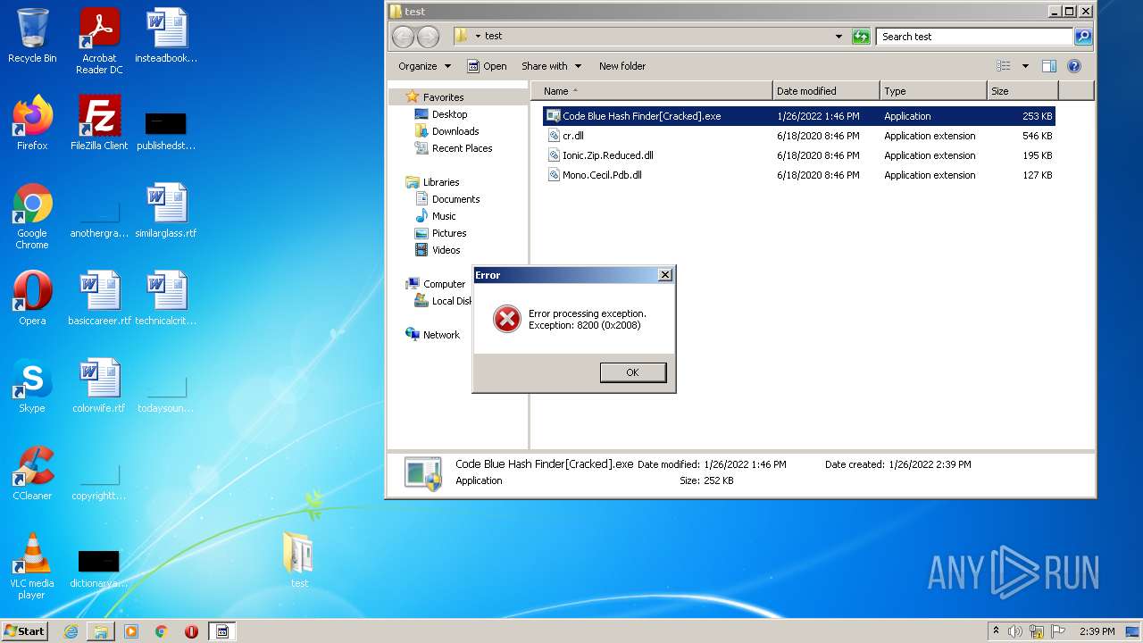Image resolution: width=1143 pixels, height=643 pixels.
Task: Launch VLC media player shortcut
Action: tap(32, 566)
